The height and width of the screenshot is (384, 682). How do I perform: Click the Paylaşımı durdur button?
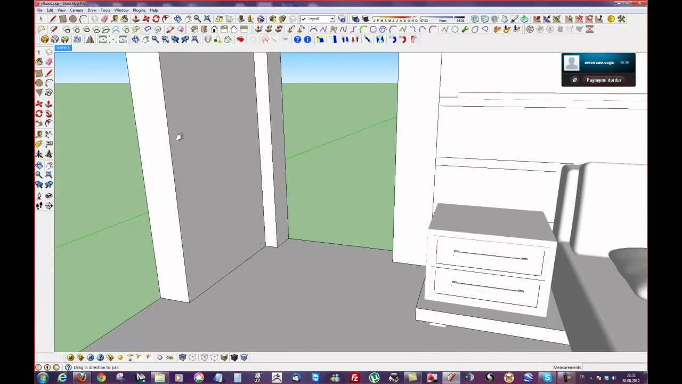603,80
